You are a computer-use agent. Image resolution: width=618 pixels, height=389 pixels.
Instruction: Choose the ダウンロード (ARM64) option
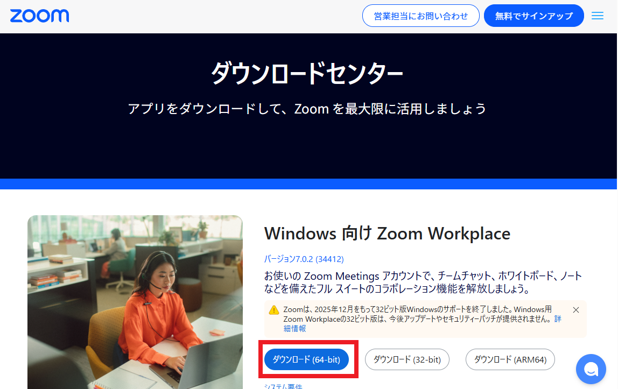coord(509,359)
